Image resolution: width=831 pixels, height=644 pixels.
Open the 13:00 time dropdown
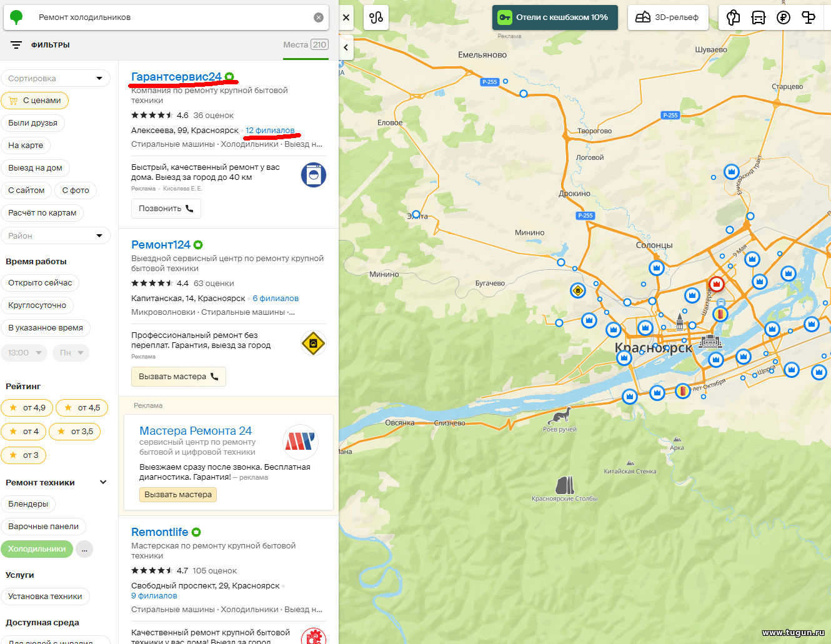[24, 352]
